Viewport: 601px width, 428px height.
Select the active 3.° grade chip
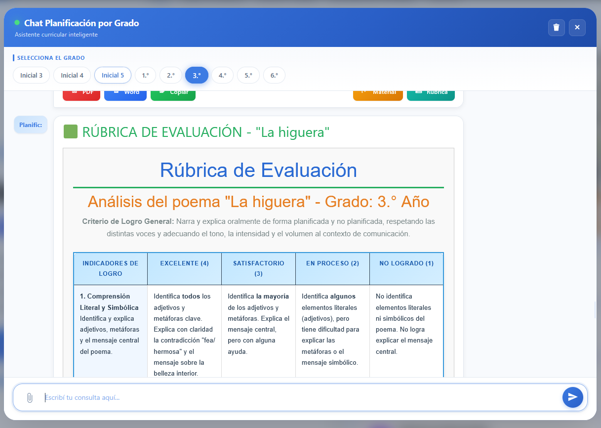point(197,75)
